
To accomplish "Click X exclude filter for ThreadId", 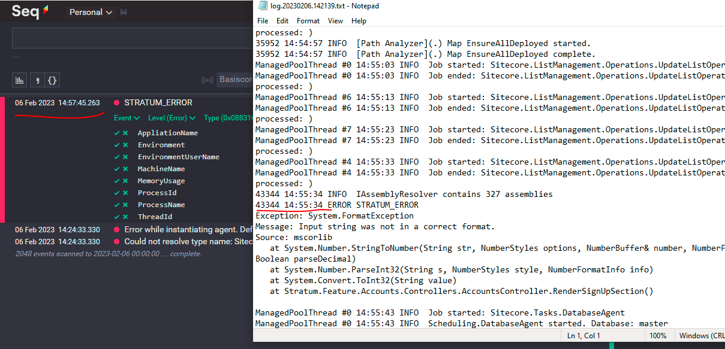I will click(x=125, y=217).
